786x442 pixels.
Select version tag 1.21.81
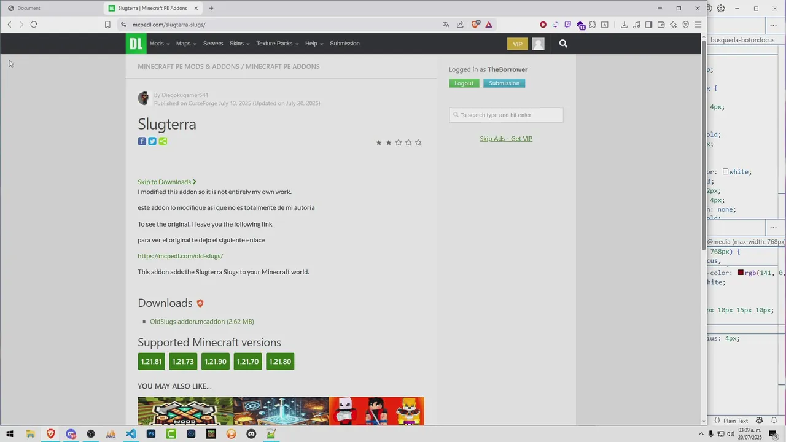pyautogui.click(x=151, y=362)
